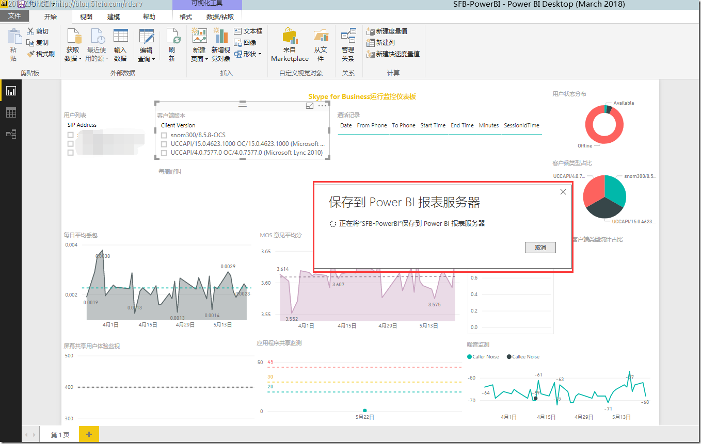Click the Enter Data (输入数据) table icon
701x444 pixels.
point(120,36)
